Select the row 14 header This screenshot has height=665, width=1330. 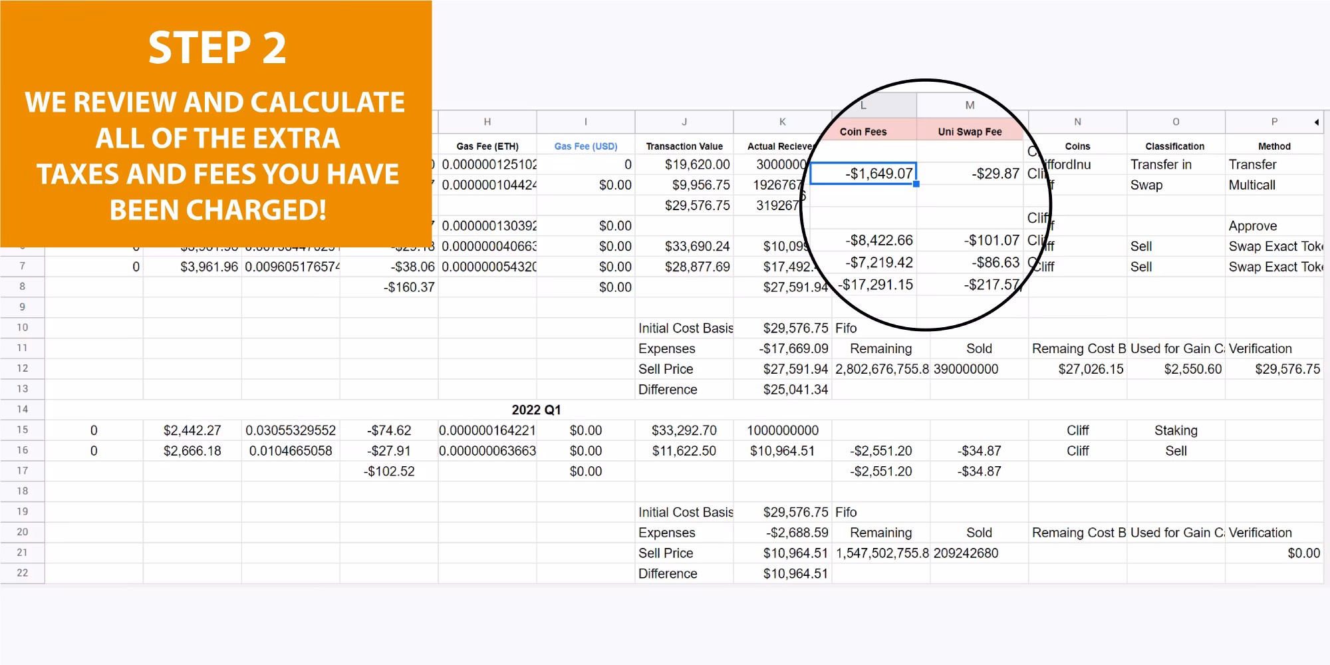[x=23, y=410]
